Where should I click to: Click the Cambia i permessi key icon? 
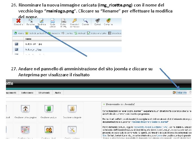[x=74, y=21]
